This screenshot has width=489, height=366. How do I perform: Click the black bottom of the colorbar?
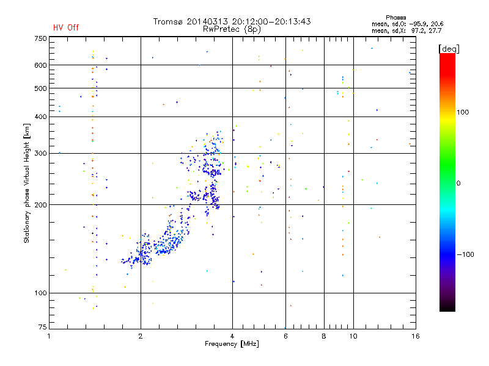447,307
